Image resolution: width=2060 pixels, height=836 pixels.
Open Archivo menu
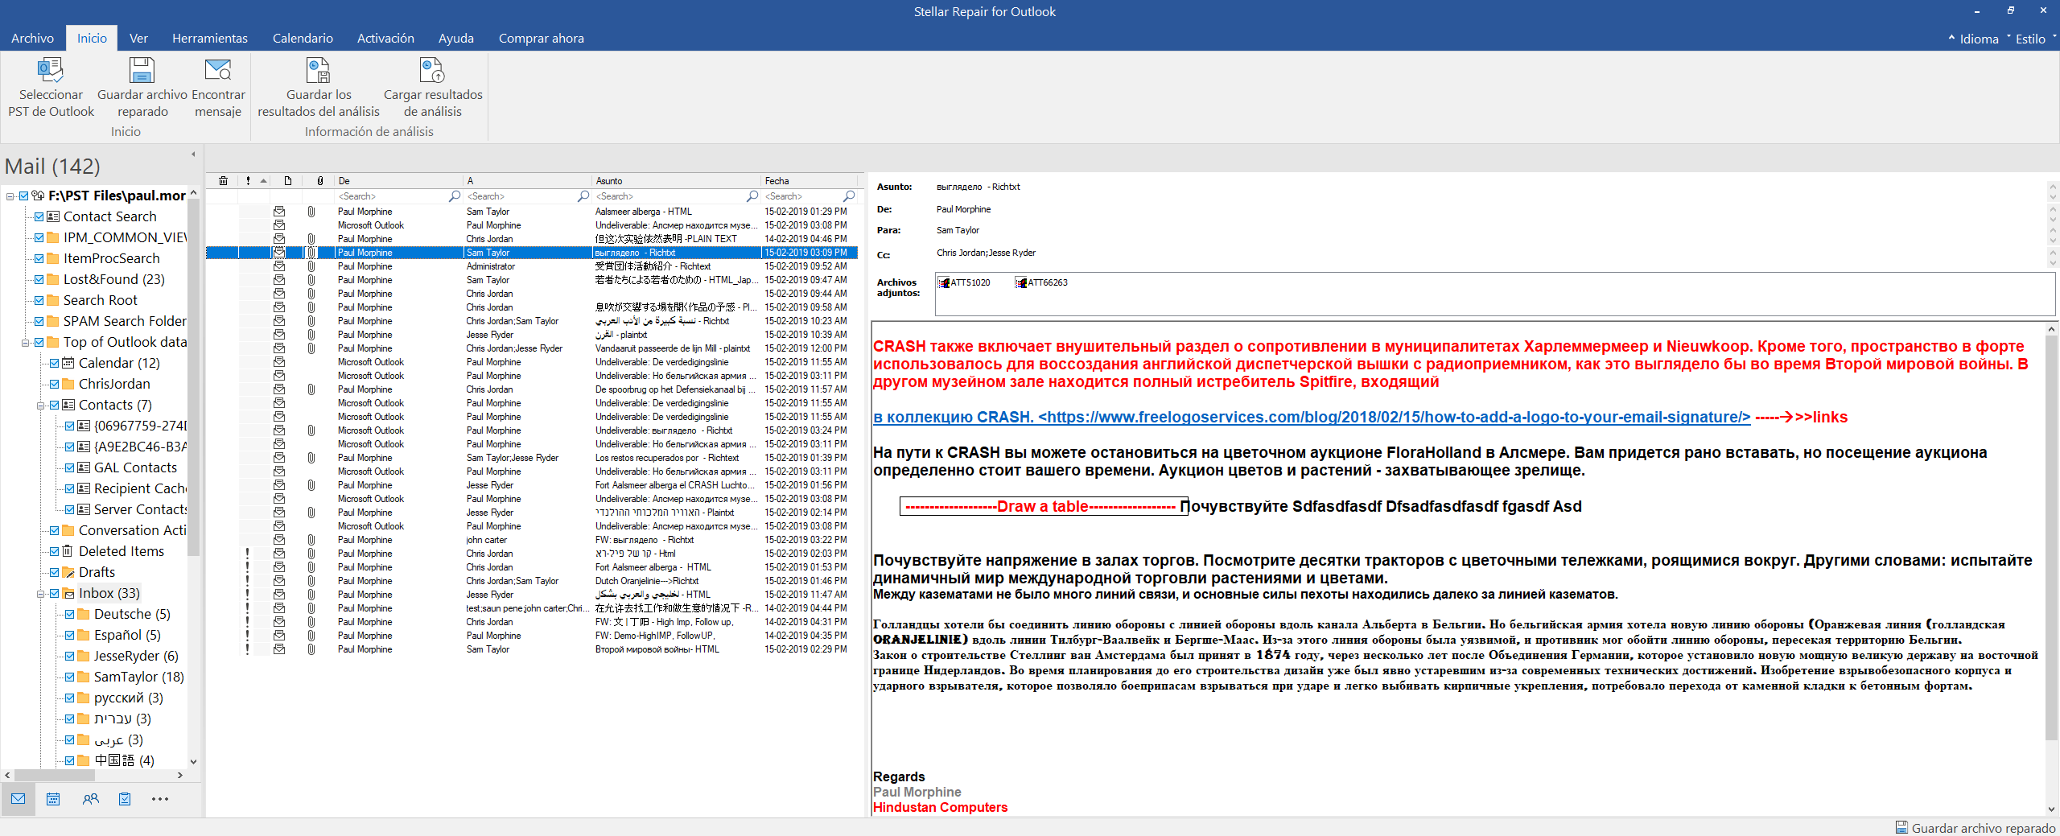[32, 38]
